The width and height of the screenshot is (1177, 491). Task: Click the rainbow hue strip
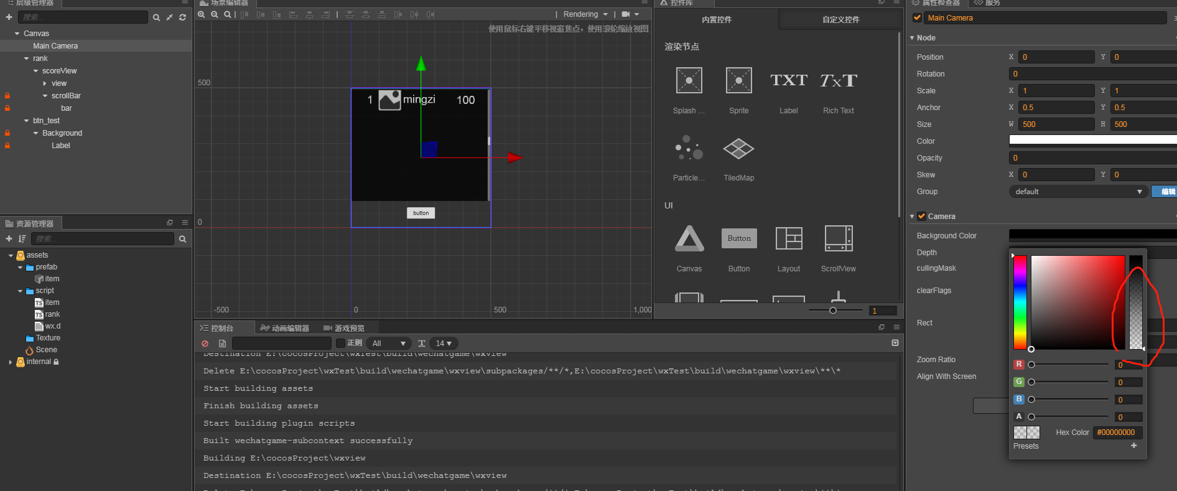pos(1020,302)
